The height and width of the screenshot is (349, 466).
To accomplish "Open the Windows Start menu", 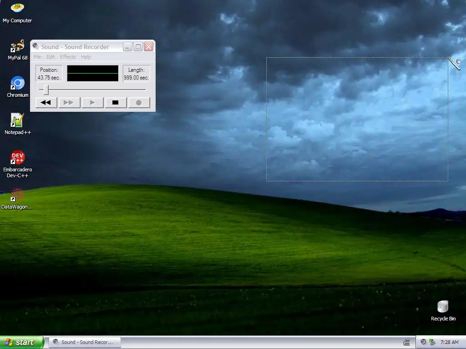I will (22, 342).
